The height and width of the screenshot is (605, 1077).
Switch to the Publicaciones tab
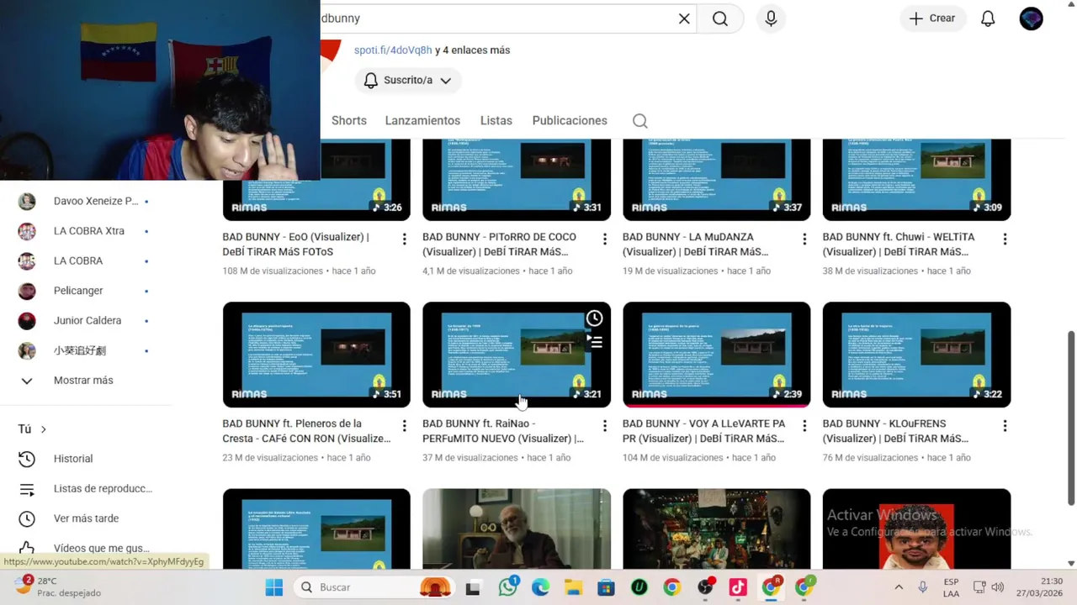point(570,120)
